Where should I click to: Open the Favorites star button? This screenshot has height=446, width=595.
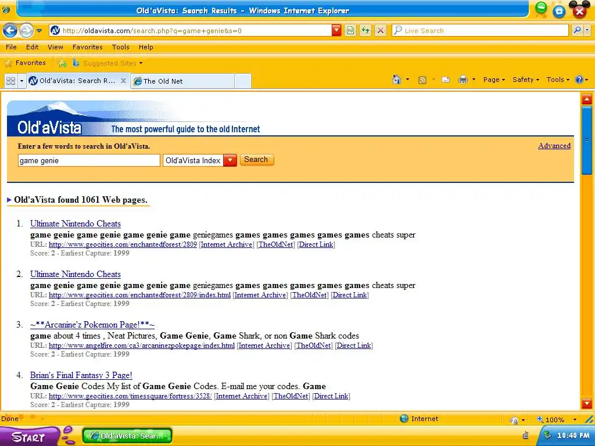[x=25, y=63]
